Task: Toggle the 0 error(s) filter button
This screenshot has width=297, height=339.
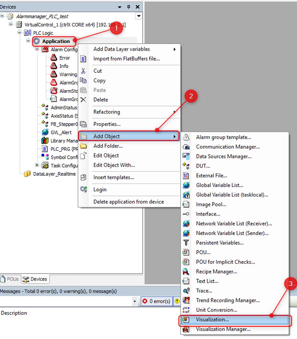Action: (x=156, y=301)
